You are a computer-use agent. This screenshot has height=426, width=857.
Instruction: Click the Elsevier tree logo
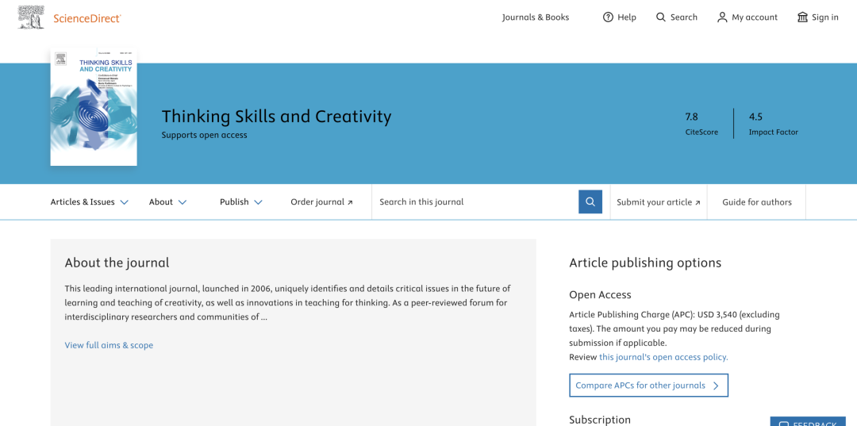pyautogui.click(x=31, y=17)
